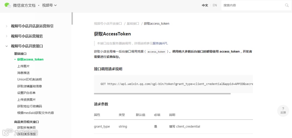Click the 必填 column header
The width and height of the screenshot is (292, 138).
157,115
